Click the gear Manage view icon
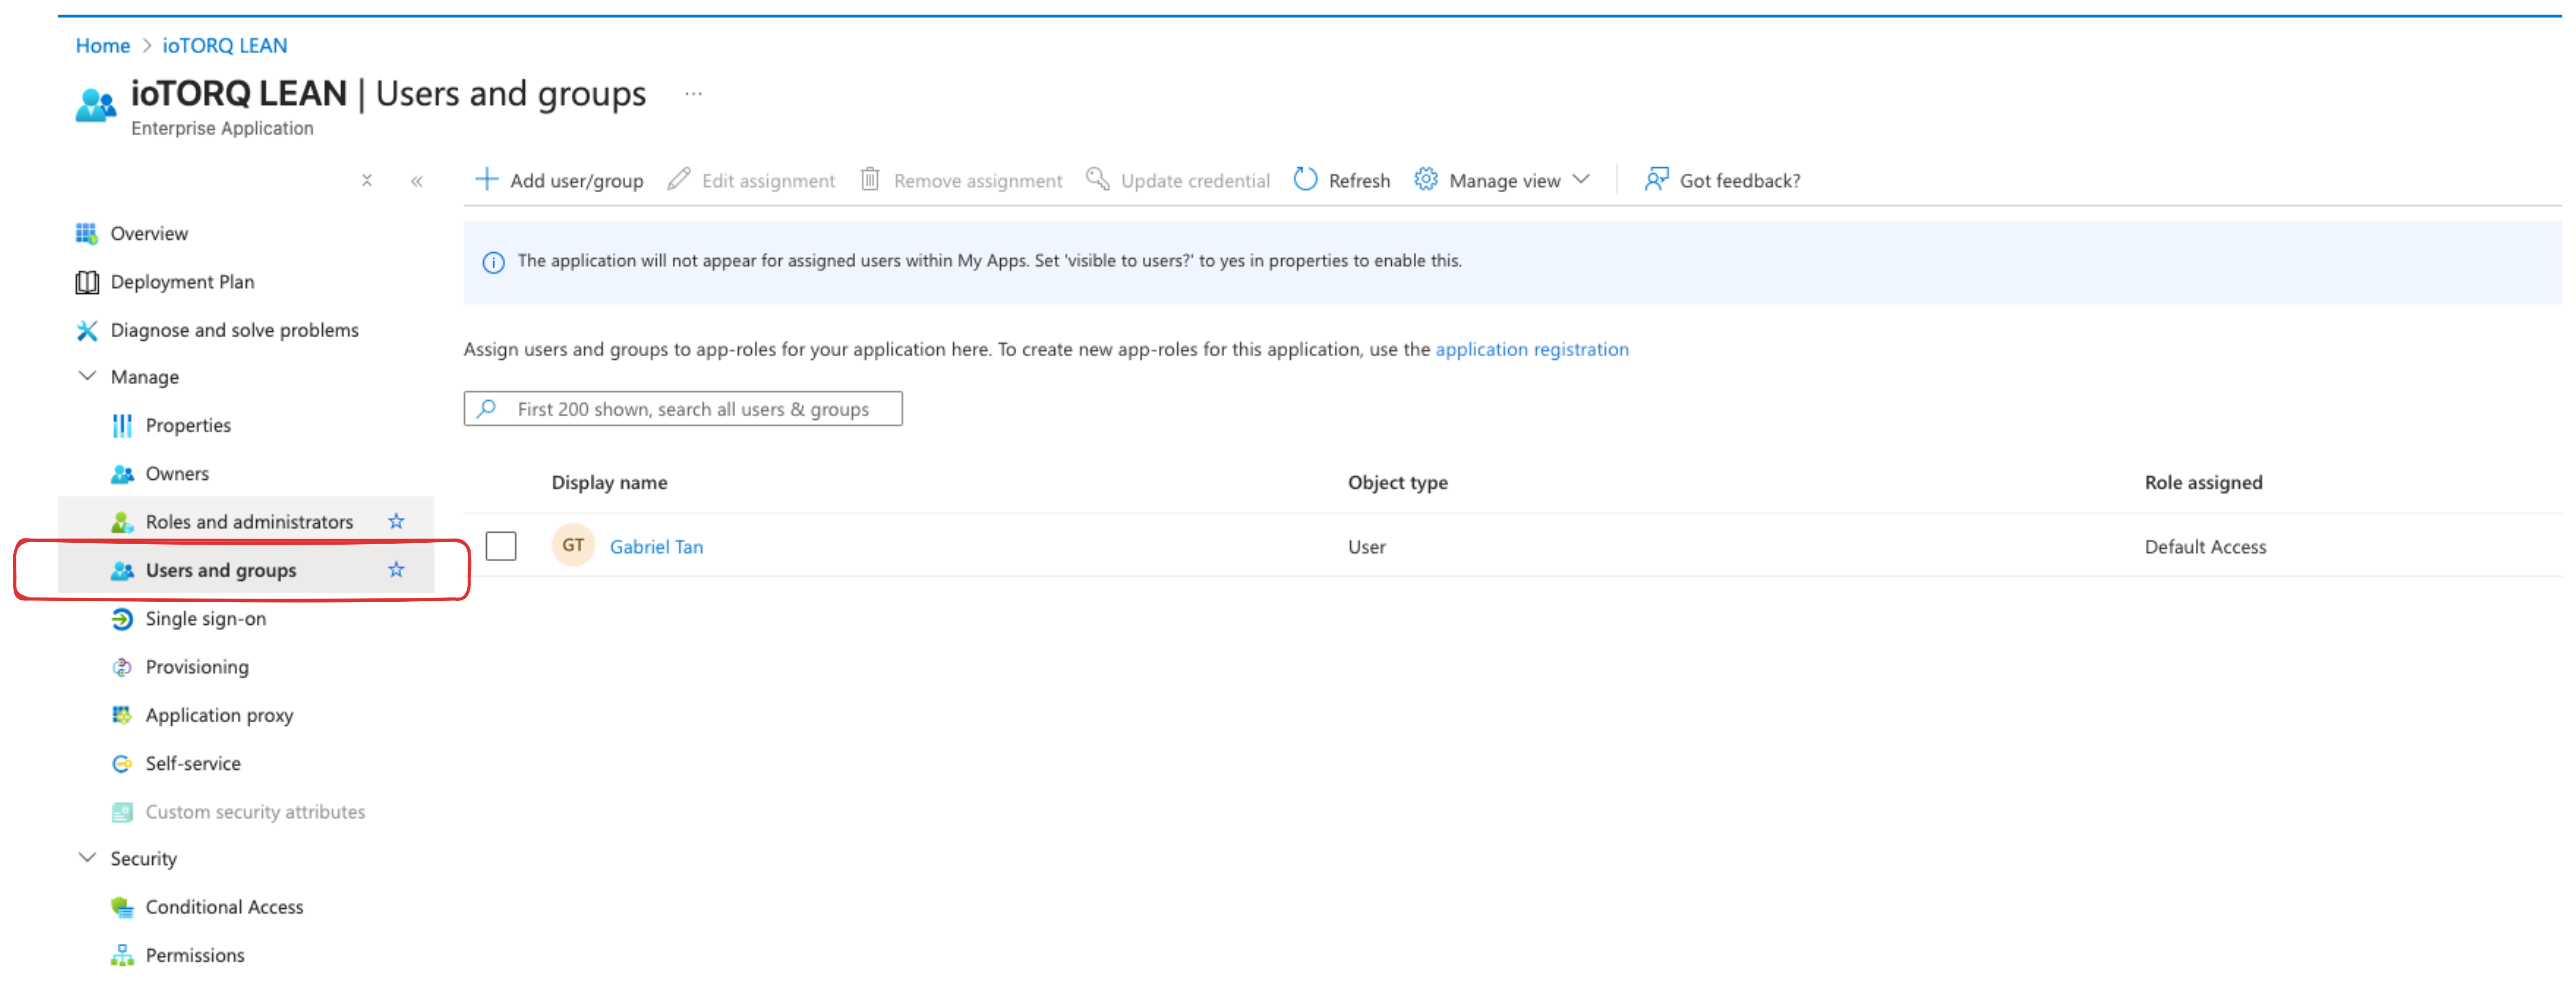This screenshot has height=981, width=2576. point(1425,179)
